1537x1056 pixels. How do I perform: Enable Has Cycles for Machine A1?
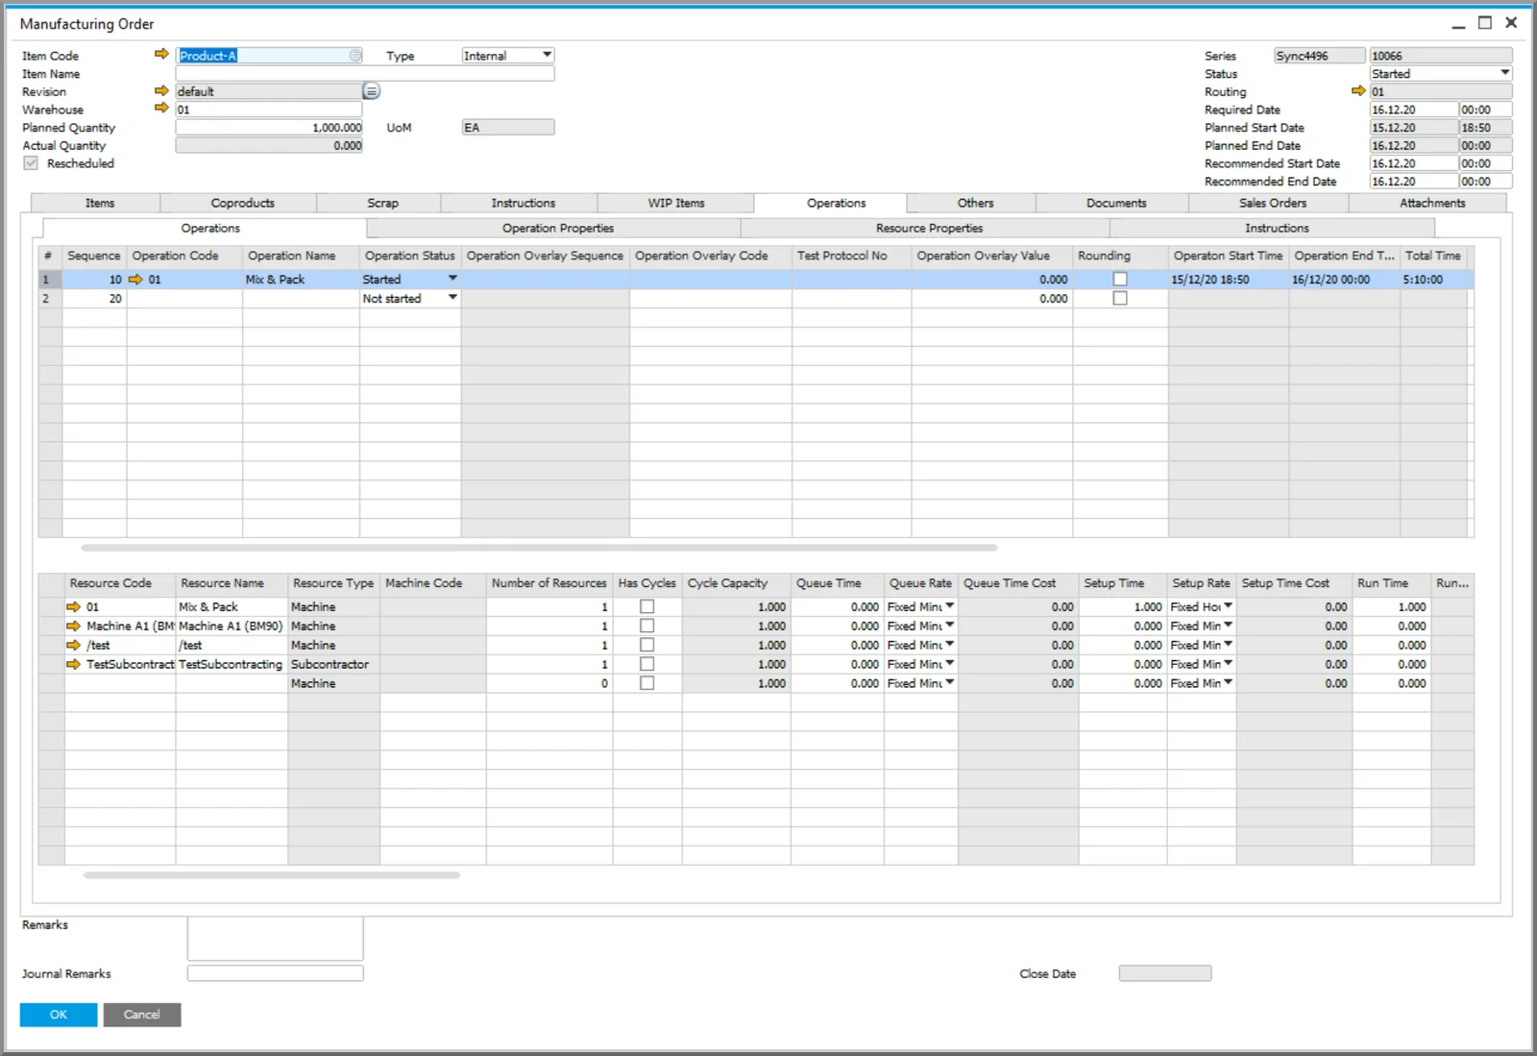[x=647, y=626]
